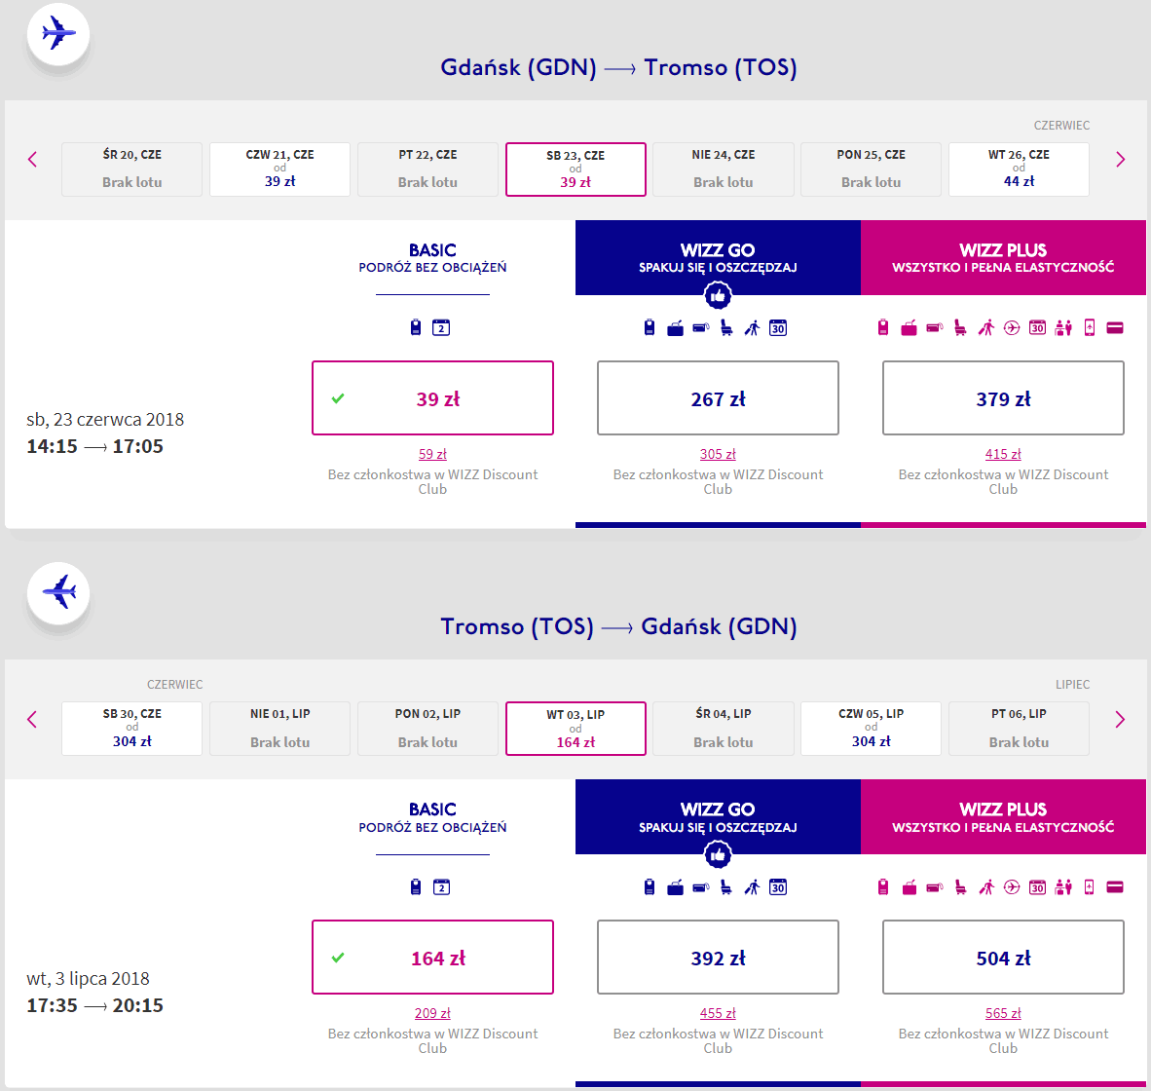This screenshot has width=1151, height=1091.
Task: Select outbound WIZZ GO fare 267 zł
Action: (x=718, y=398)
